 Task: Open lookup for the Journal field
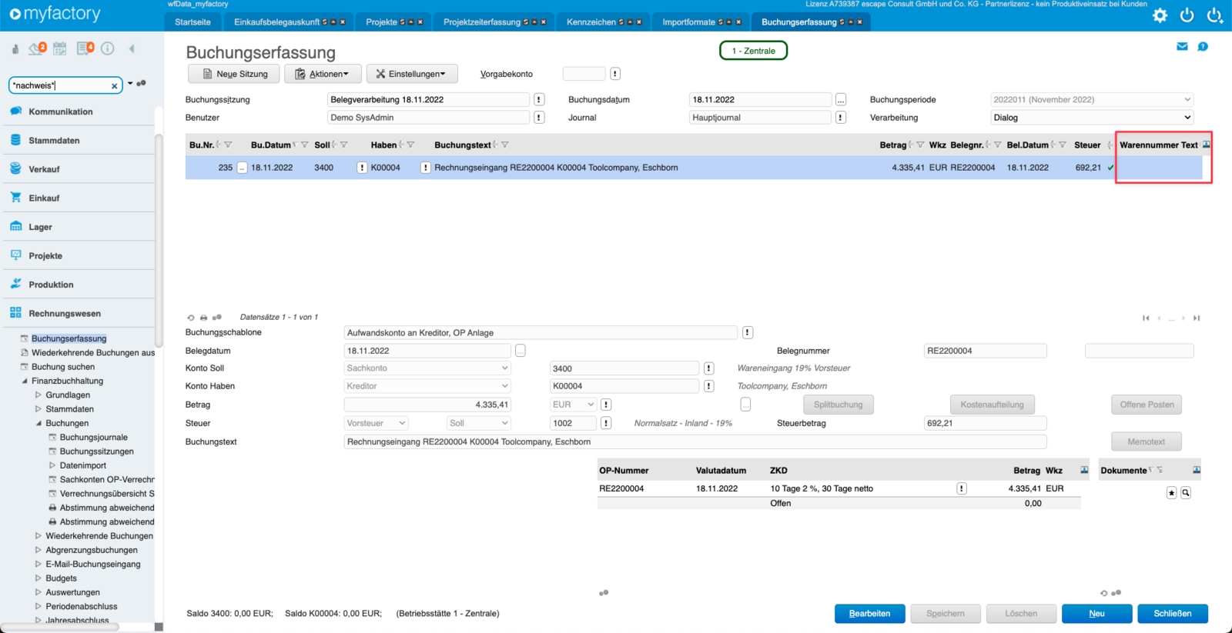point(841,118)
